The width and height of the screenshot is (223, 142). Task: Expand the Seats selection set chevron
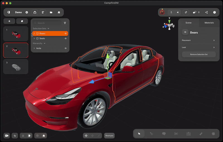coord(34,38)
